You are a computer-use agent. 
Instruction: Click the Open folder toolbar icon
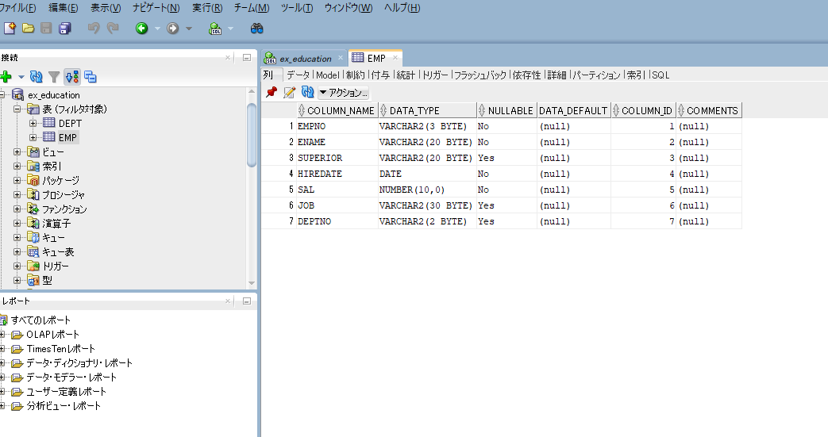point(28,29)
